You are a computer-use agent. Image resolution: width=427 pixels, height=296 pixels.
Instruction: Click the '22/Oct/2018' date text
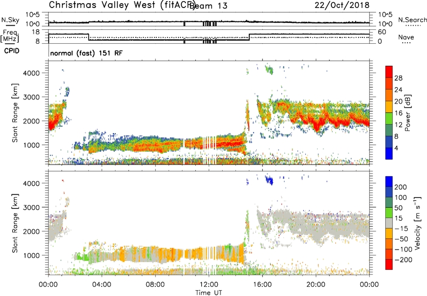pos(342,5)
